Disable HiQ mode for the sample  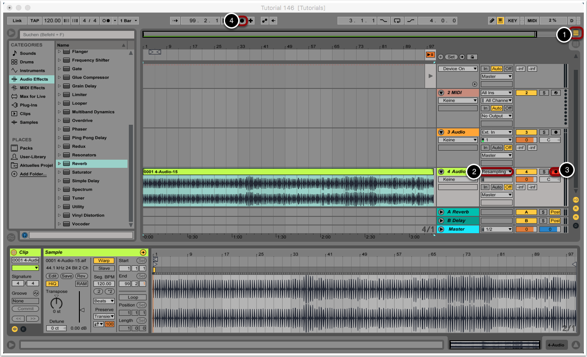[52, 284]
